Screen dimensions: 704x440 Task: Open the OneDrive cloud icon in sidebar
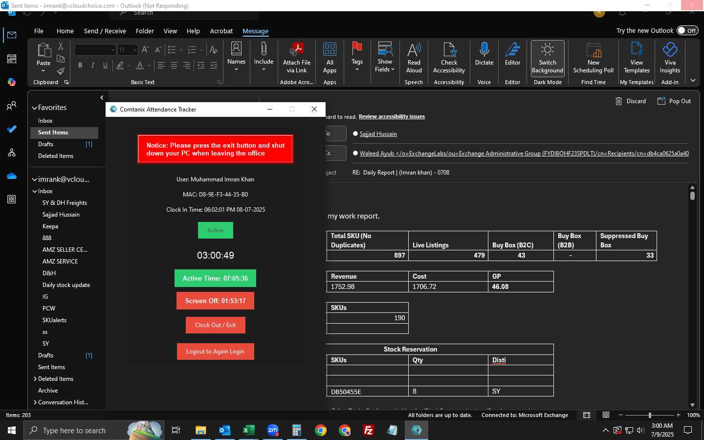tap(12, 176)
